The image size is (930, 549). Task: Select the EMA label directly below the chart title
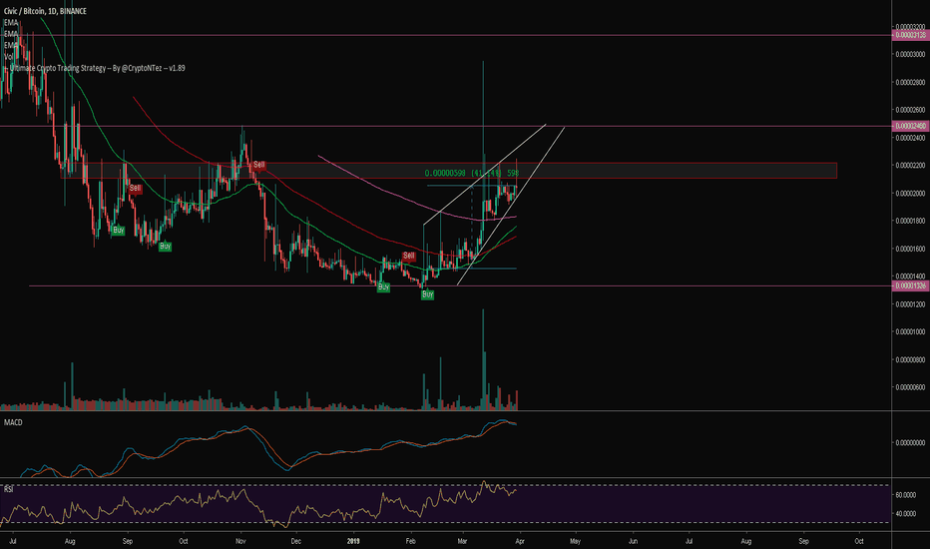11,23
